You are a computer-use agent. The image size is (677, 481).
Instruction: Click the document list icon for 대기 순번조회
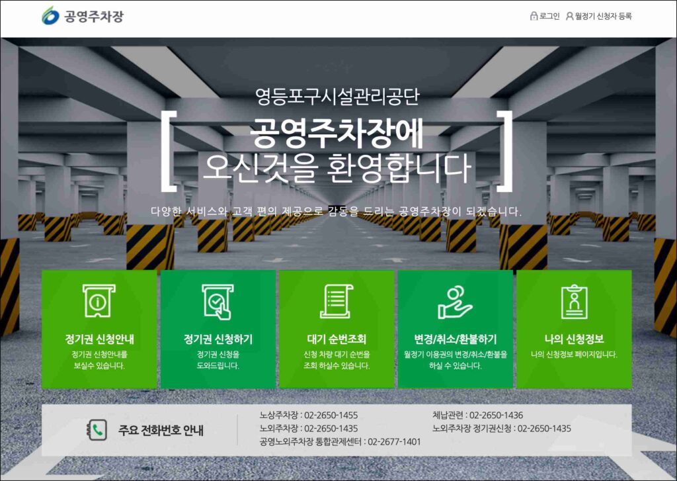[337, 301]
